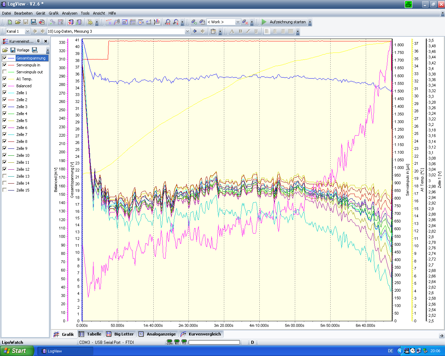Open the Log-Daten, Messung 3 dropdown

(187, 31)
